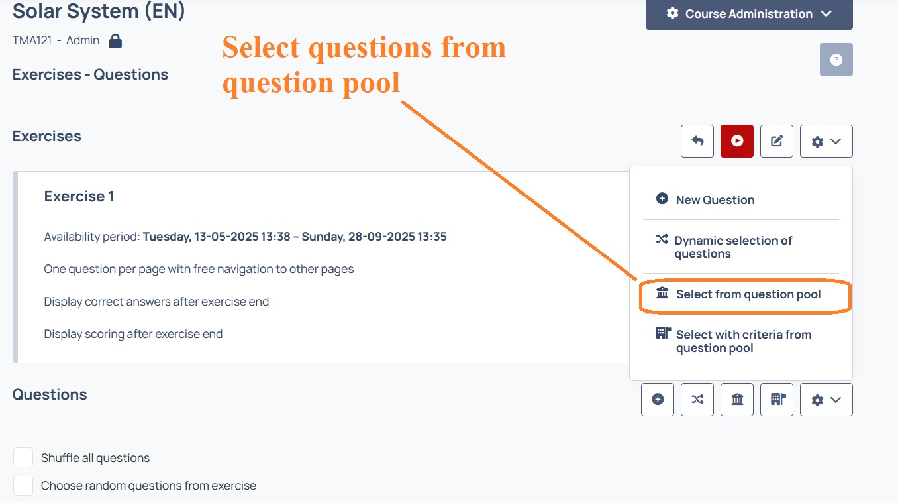Click the Solar System (EN) course title

point(99,11)
